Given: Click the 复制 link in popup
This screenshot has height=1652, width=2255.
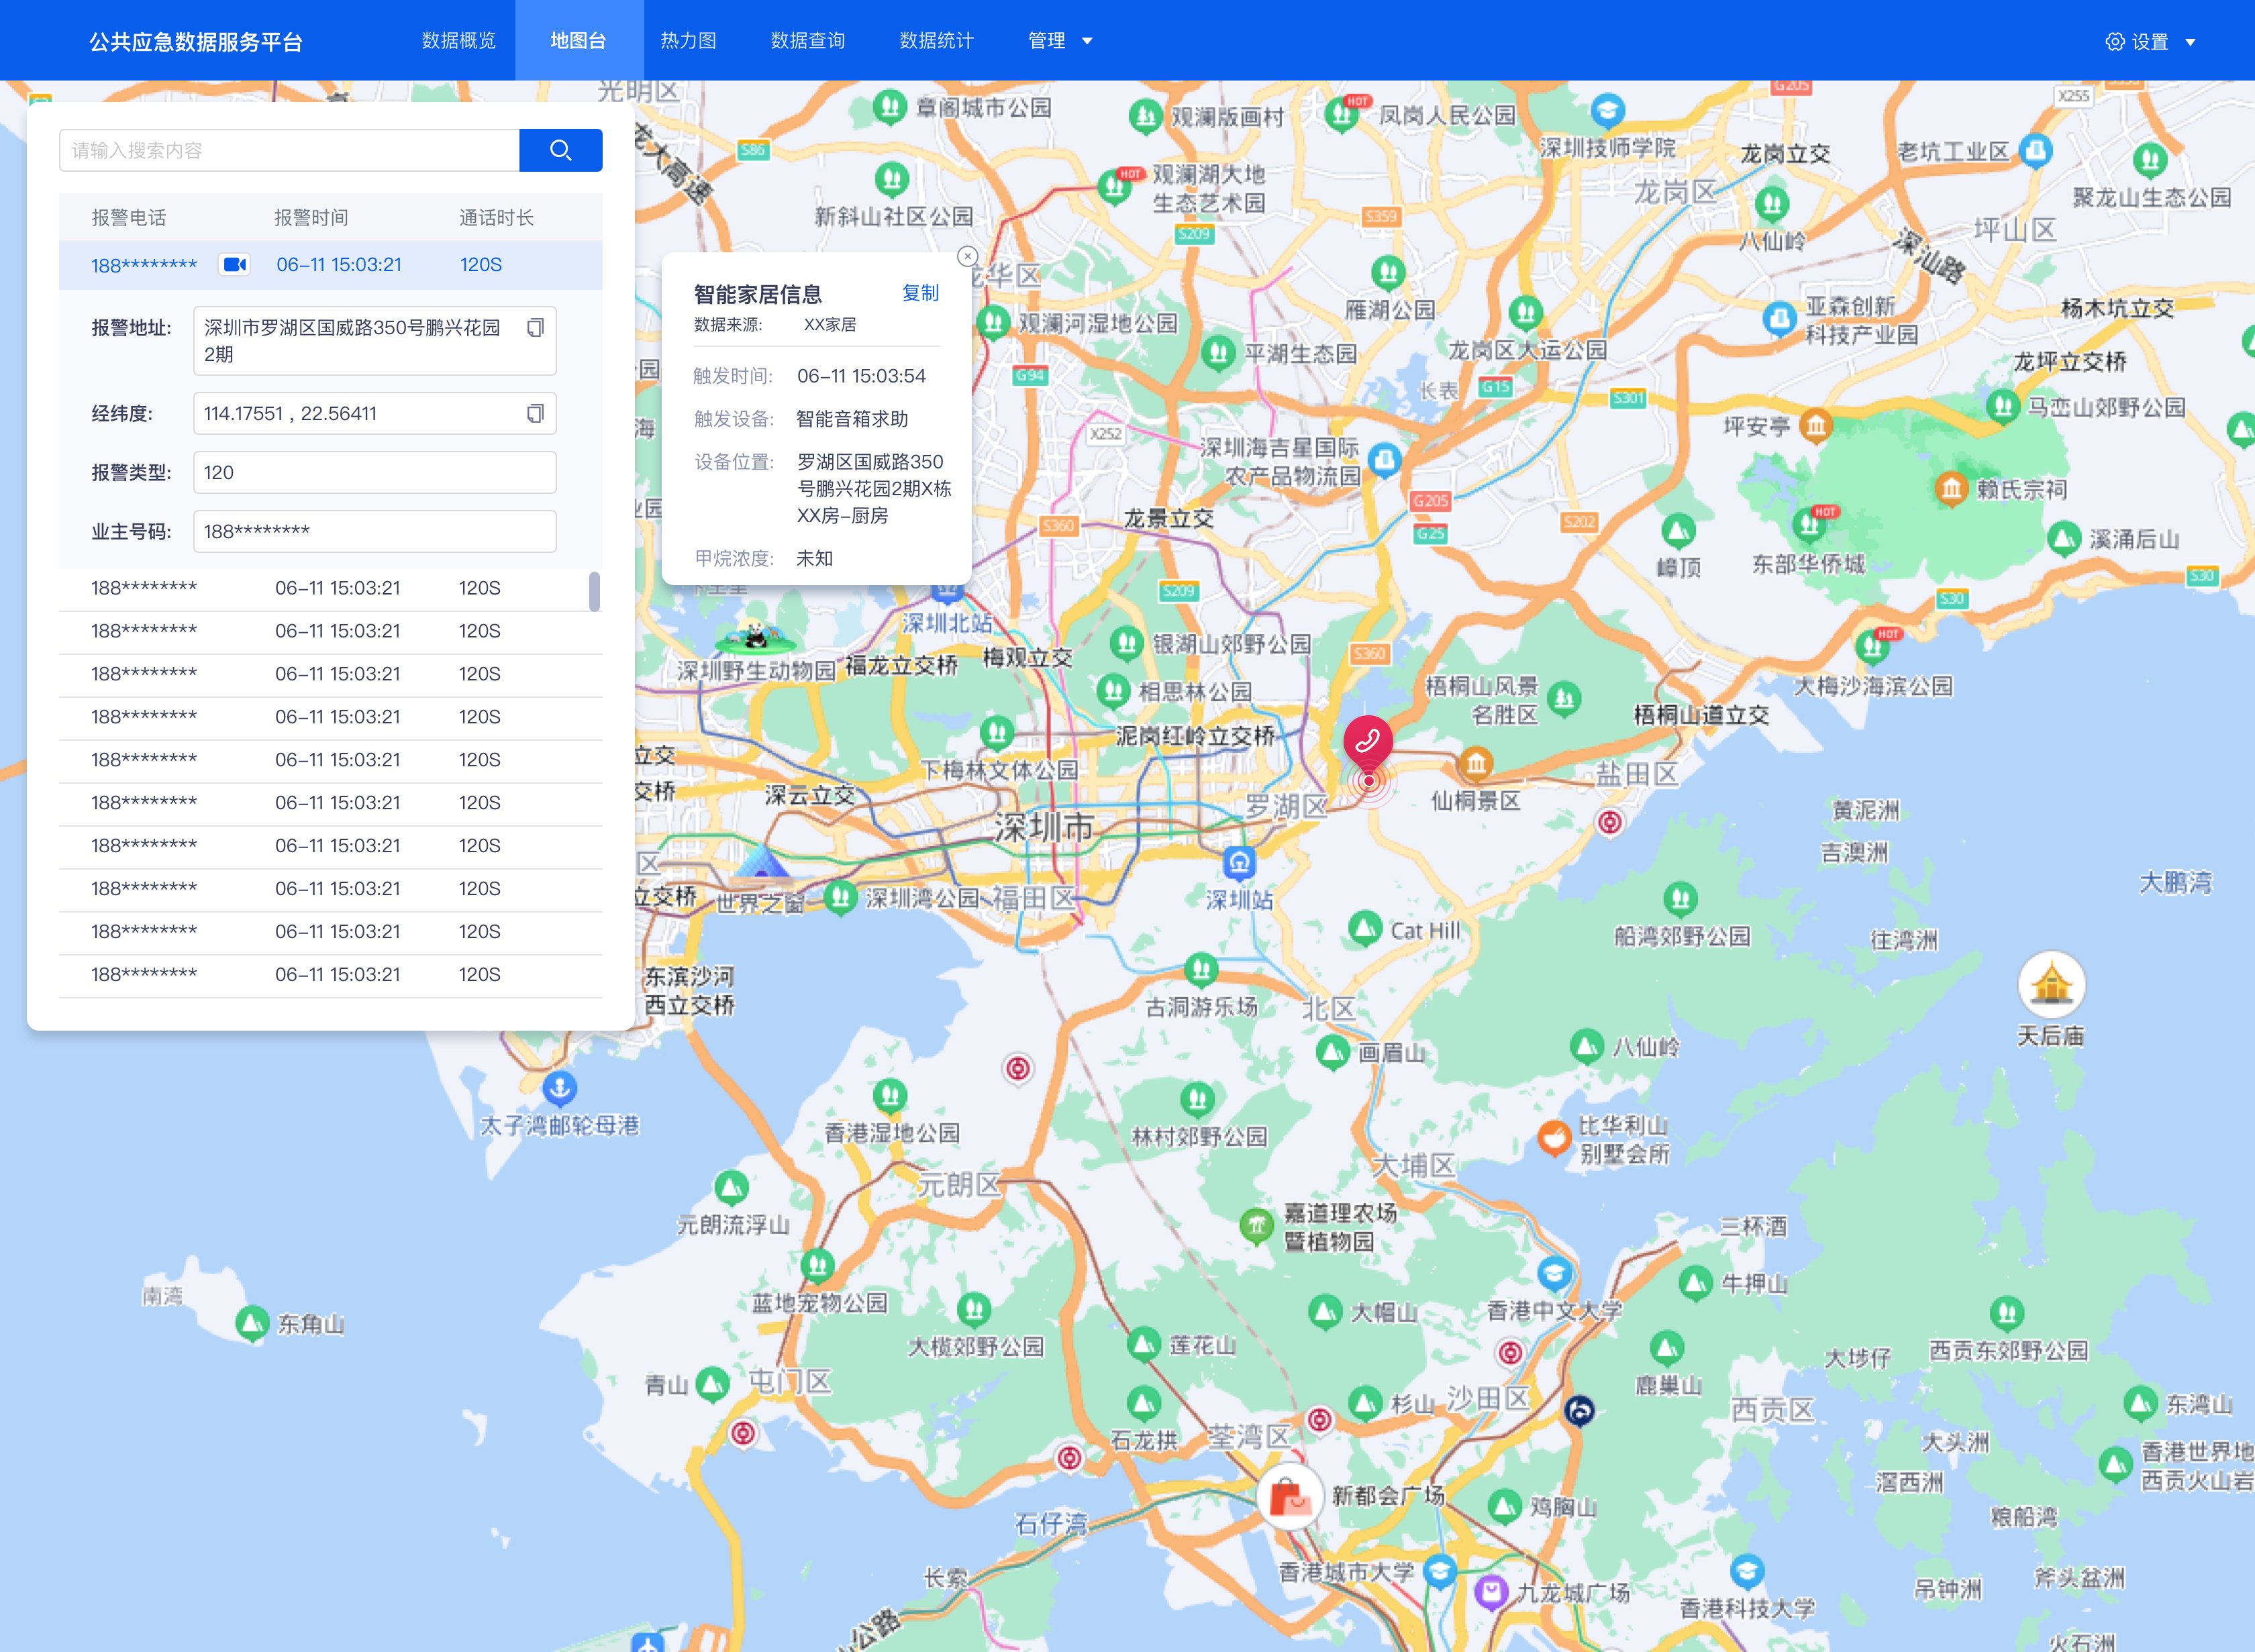Looking at the screenshot, I should click(x=920, y=293).
